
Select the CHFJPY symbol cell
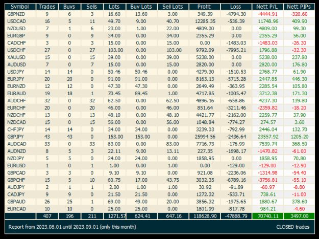click(x=20, y=129)
